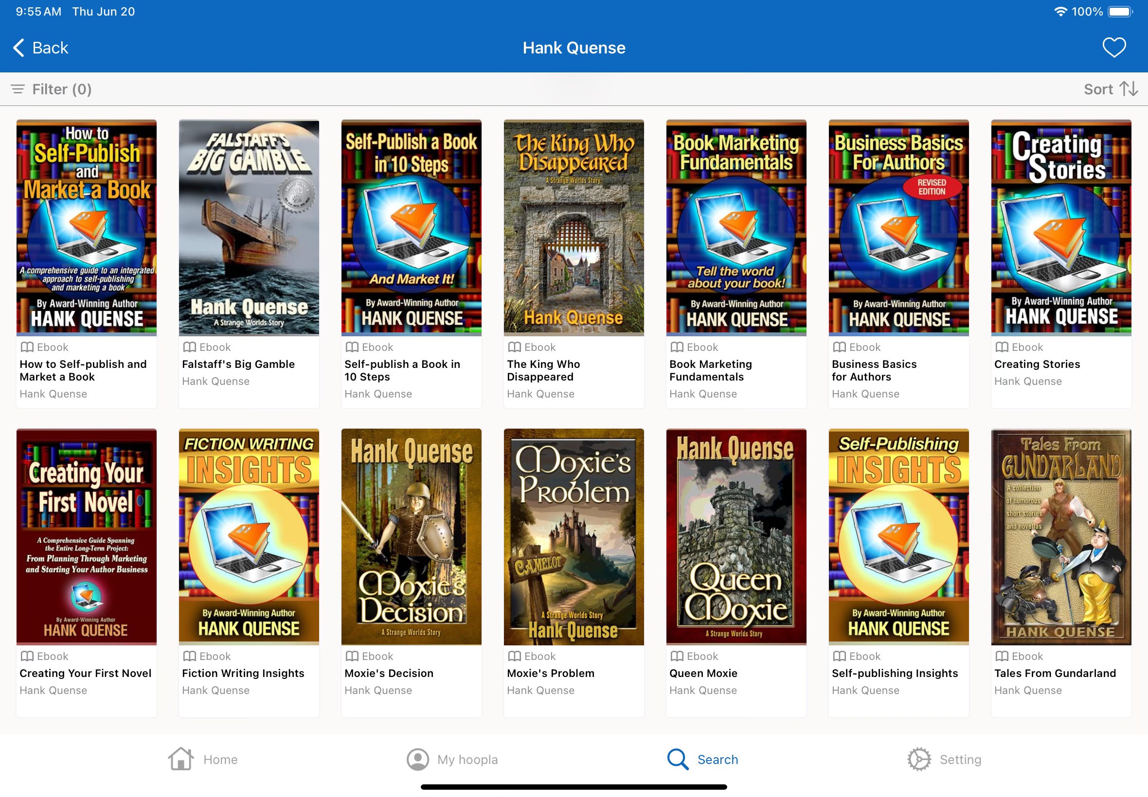
Task: Open The King Who Disappeared cover
Action: [574, 228]
